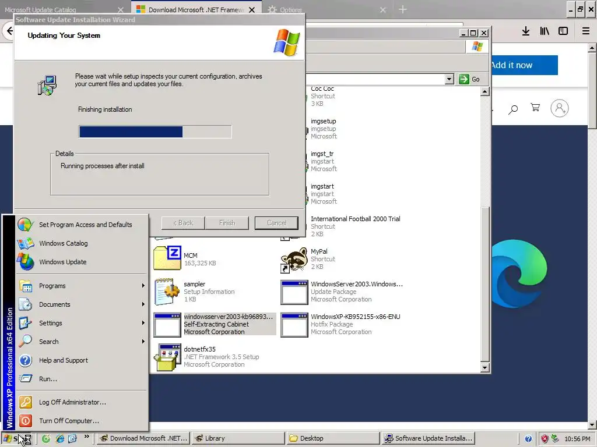Click the Log Off key icon
This screenshot has height=447, width=597.
coord(26,402)
